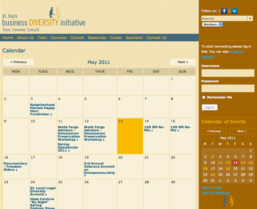Click arrow after Spring Spectacular 2011
The width and height of the screenshot is (257, 209).
(x=69, y=151)
